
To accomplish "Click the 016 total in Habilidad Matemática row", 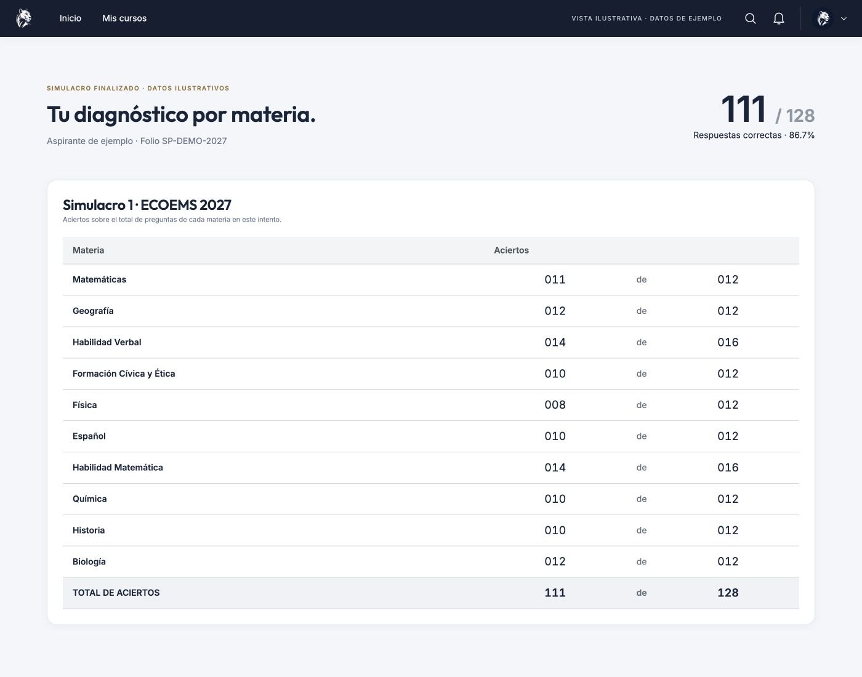I will 728,468.
